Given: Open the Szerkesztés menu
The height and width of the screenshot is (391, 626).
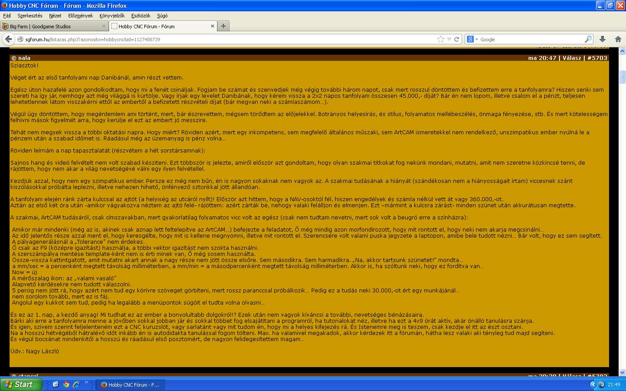Looking at the screenshot, I should 30,16.
